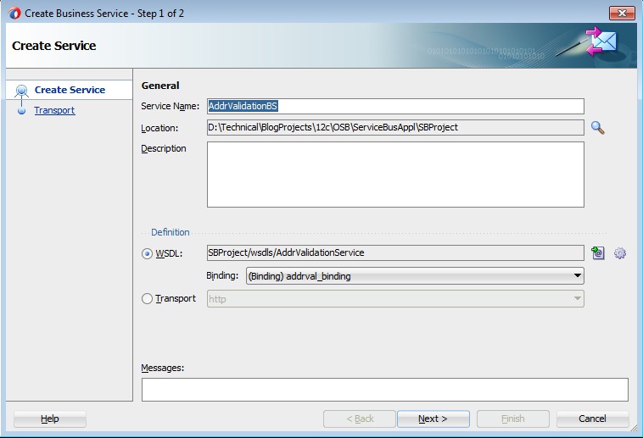
Task: Click the Location browse magnifier icon
Action: pyautogui.click(x=598, y=128)
